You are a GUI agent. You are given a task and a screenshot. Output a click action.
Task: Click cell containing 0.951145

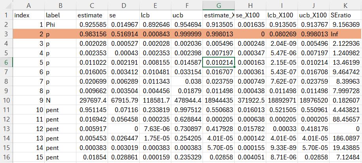[92, 110]
